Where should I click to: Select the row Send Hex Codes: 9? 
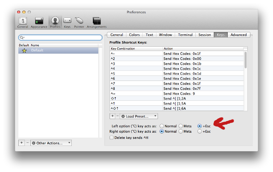[x=177, y=93]
